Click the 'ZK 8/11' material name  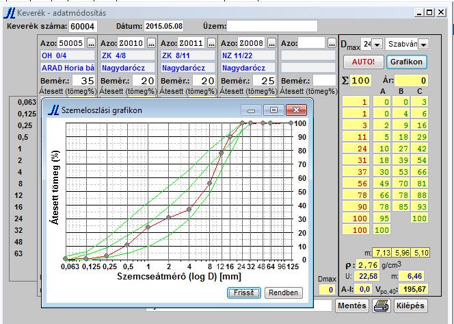pyautogui.click(x=188, y=55)
